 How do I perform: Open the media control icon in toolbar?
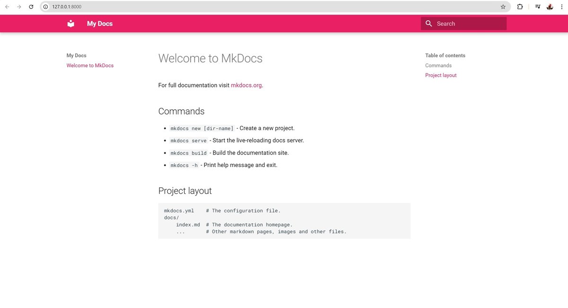(538, 7)
